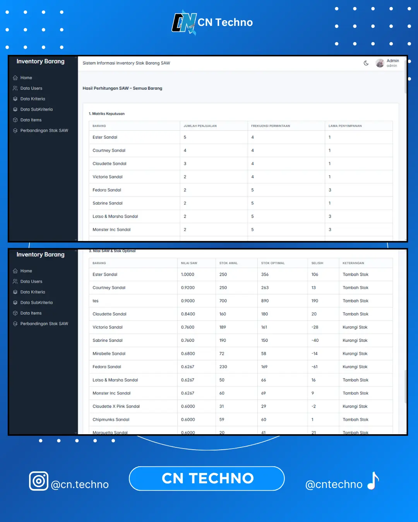The width and height of the screenshot is (418, 522).
Task: Click the Home icon in upper sidebar
Action: point(15,78)
